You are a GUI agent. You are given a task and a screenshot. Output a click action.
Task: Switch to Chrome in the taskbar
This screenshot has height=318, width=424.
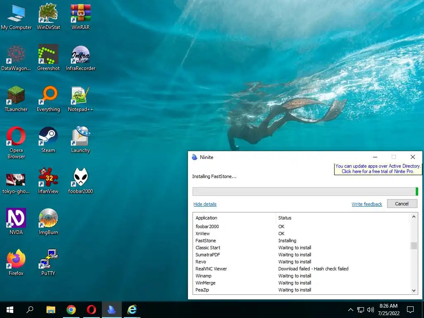tap(71, 310)
